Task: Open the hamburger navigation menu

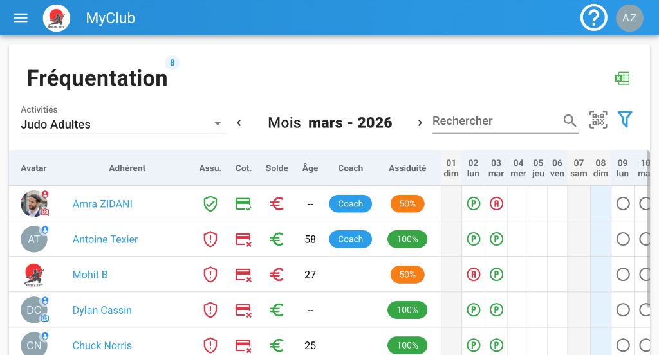Action: coord(21,18)
